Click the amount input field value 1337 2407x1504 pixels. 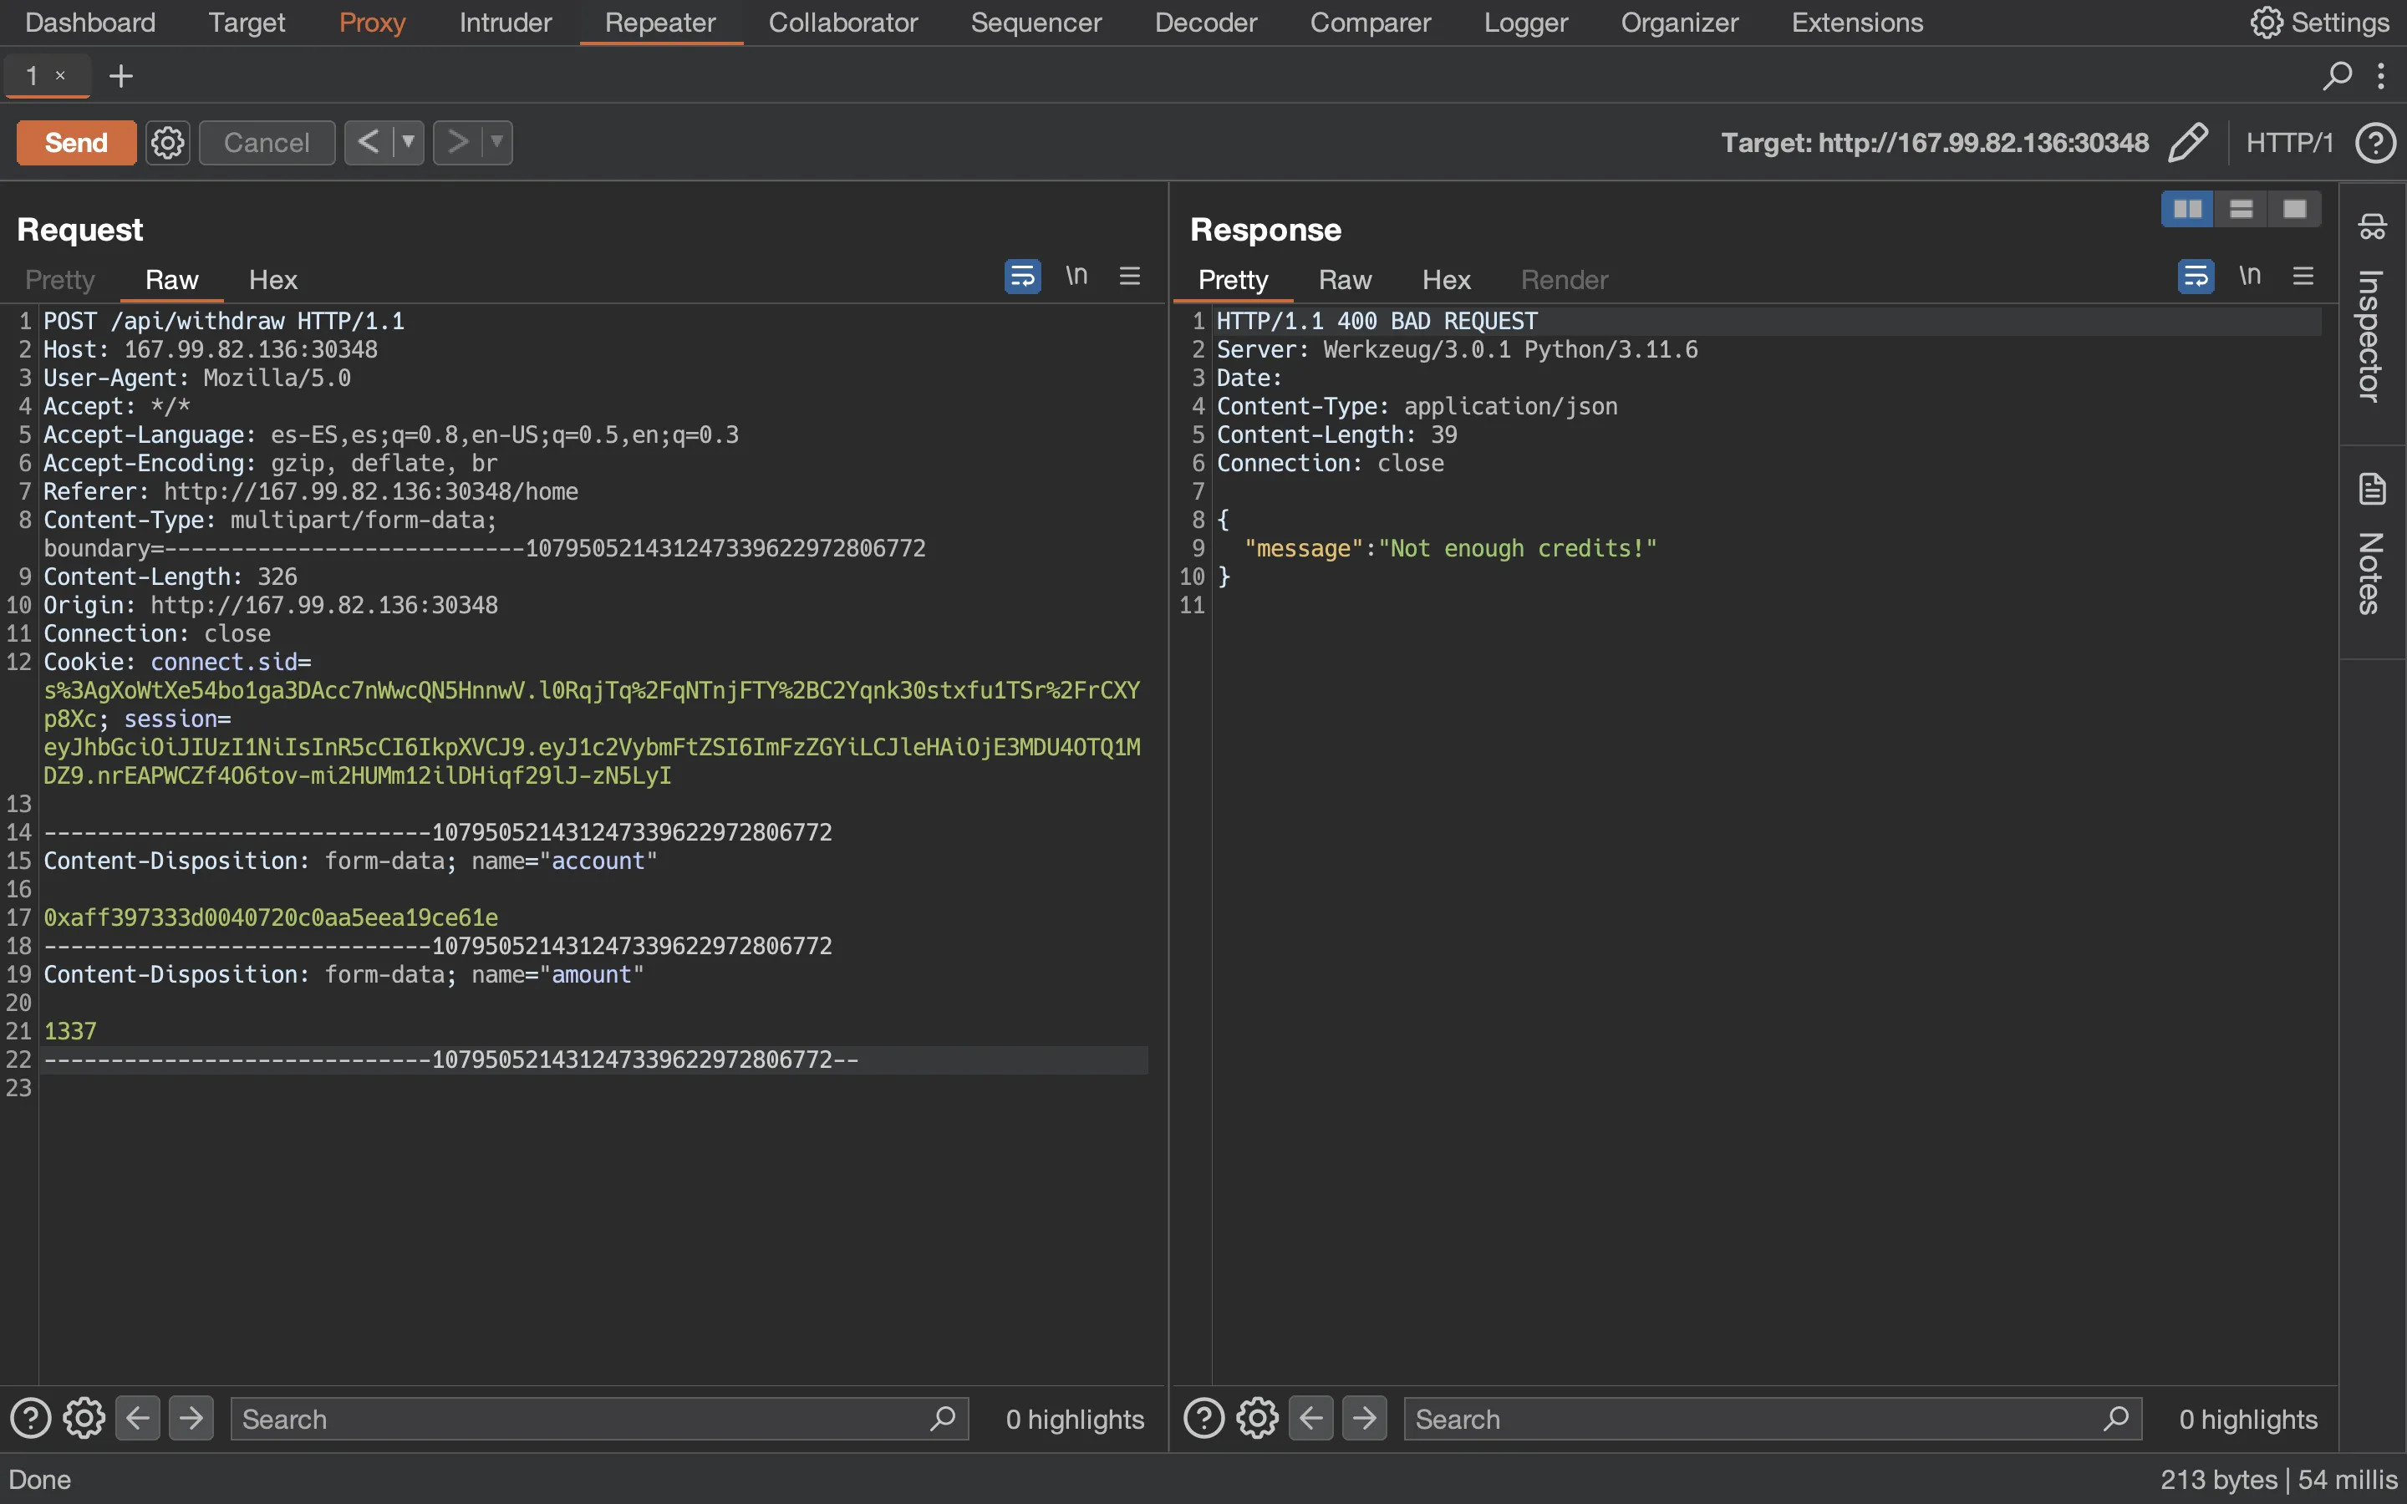pyautogui.click(x=69, y=1031)
